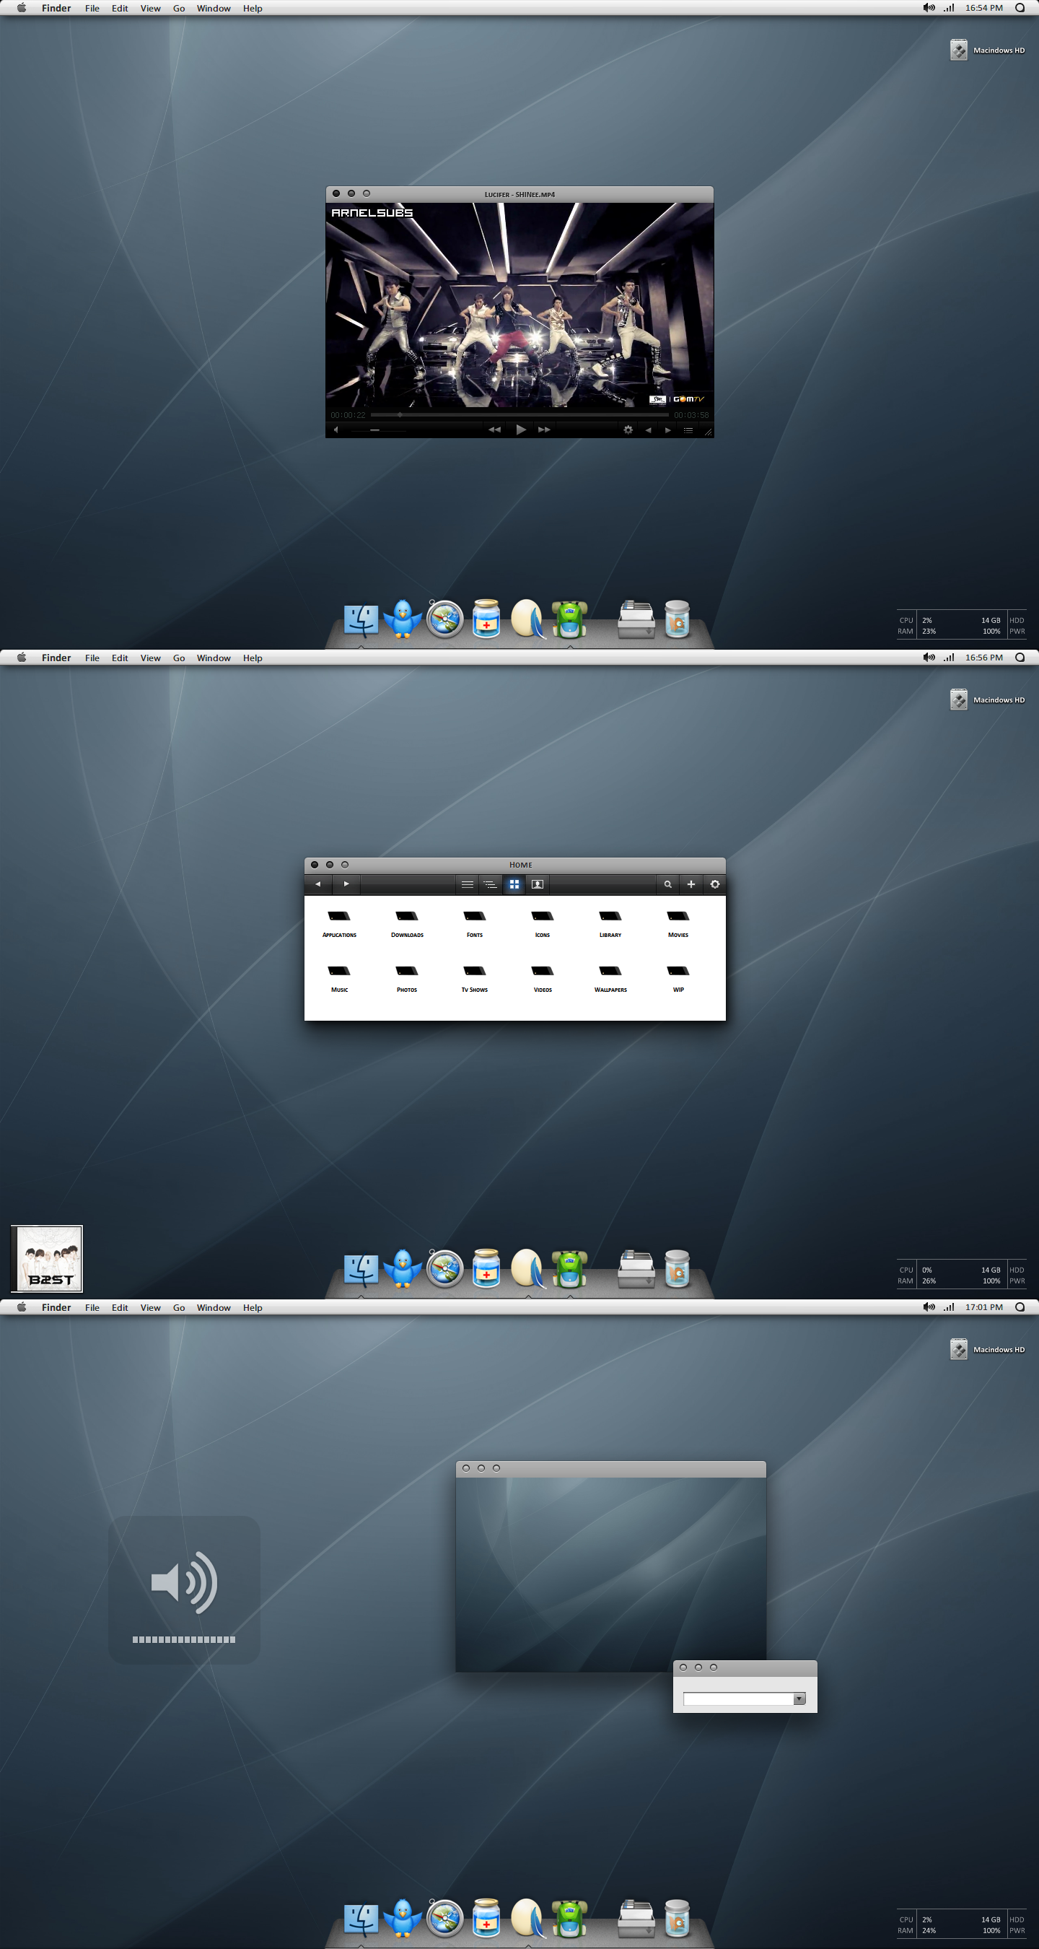Open the Applications folder

click(339, 923)
